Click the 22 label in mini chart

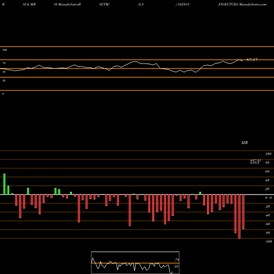(x=176, y=266)
